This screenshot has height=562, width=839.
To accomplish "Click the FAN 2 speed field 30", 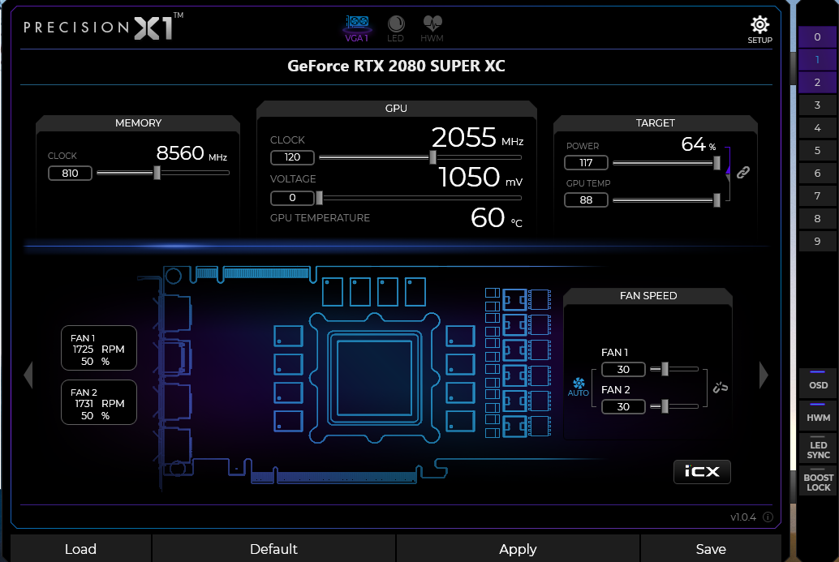I will (623, 407).
